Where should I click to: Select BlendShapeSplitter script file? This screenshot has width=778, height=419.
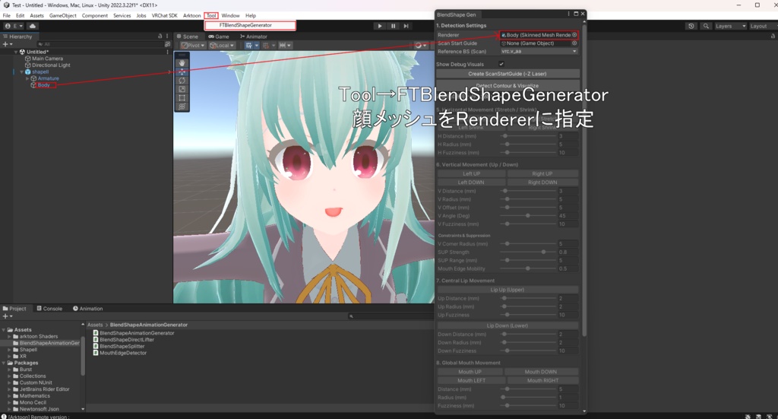coord(119,346)
